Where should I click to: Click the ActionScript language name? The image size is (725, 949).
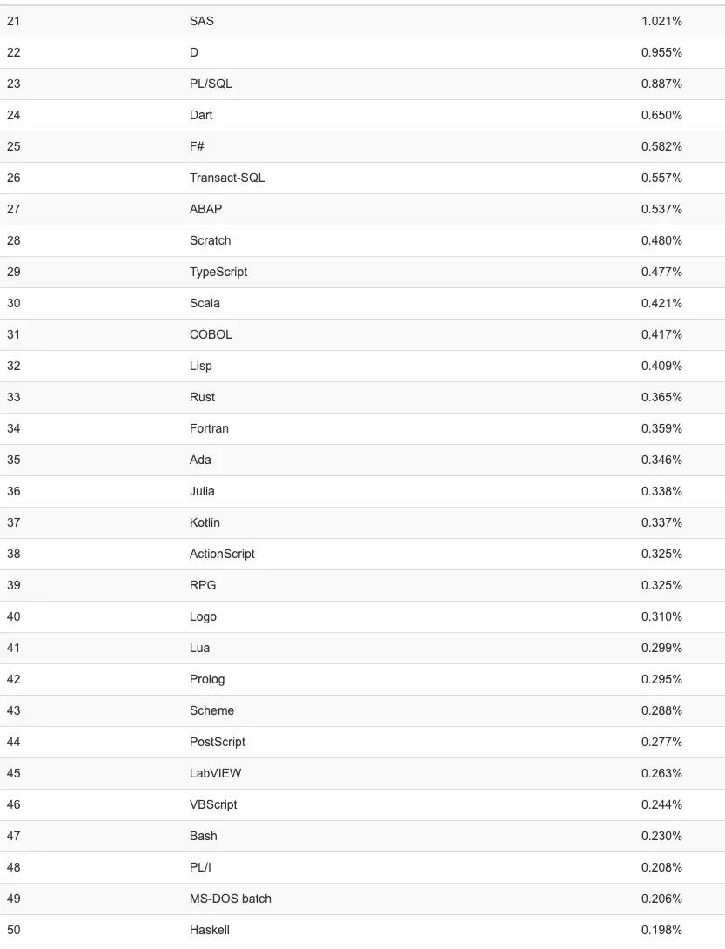222,554
